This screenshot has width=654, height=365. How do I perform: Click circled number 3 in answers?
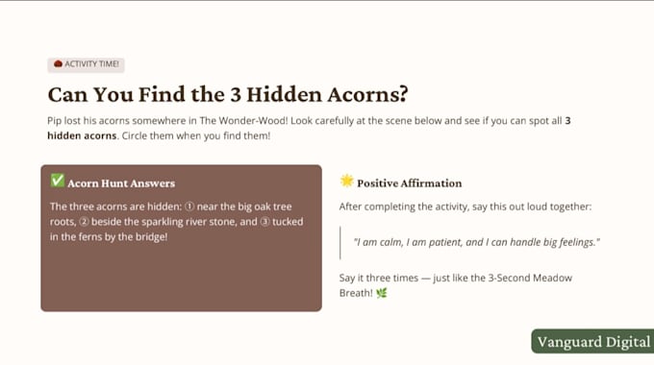point(264,222)
